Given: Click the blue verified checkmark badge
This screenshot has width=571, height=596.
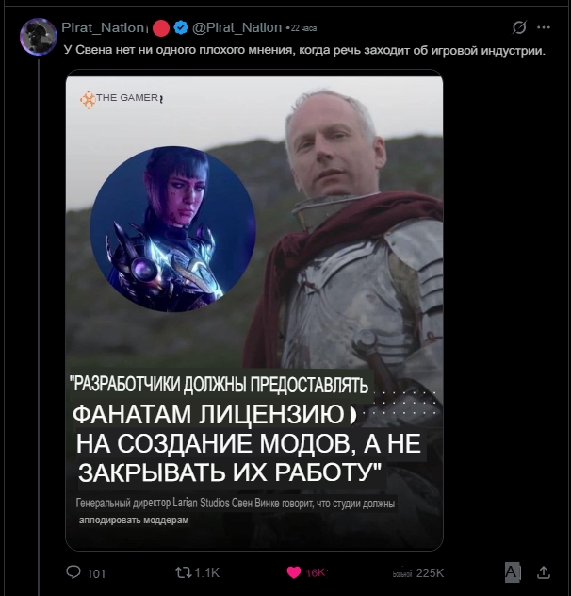Looking at the screenshot, I should pyautogui.click(x=181, y=27).
